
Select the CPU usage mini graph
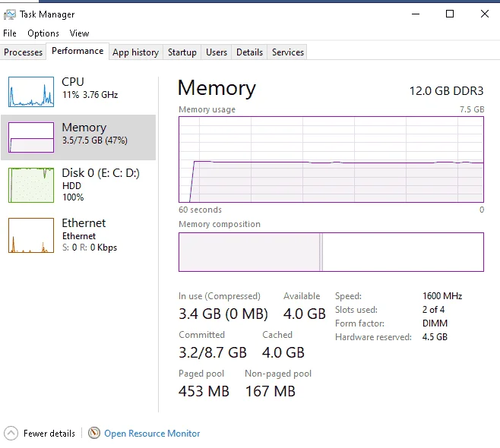[31, 92]
